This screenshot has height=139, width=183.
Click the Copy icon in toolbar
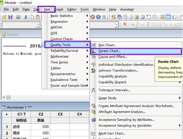(x=32, y=17)
